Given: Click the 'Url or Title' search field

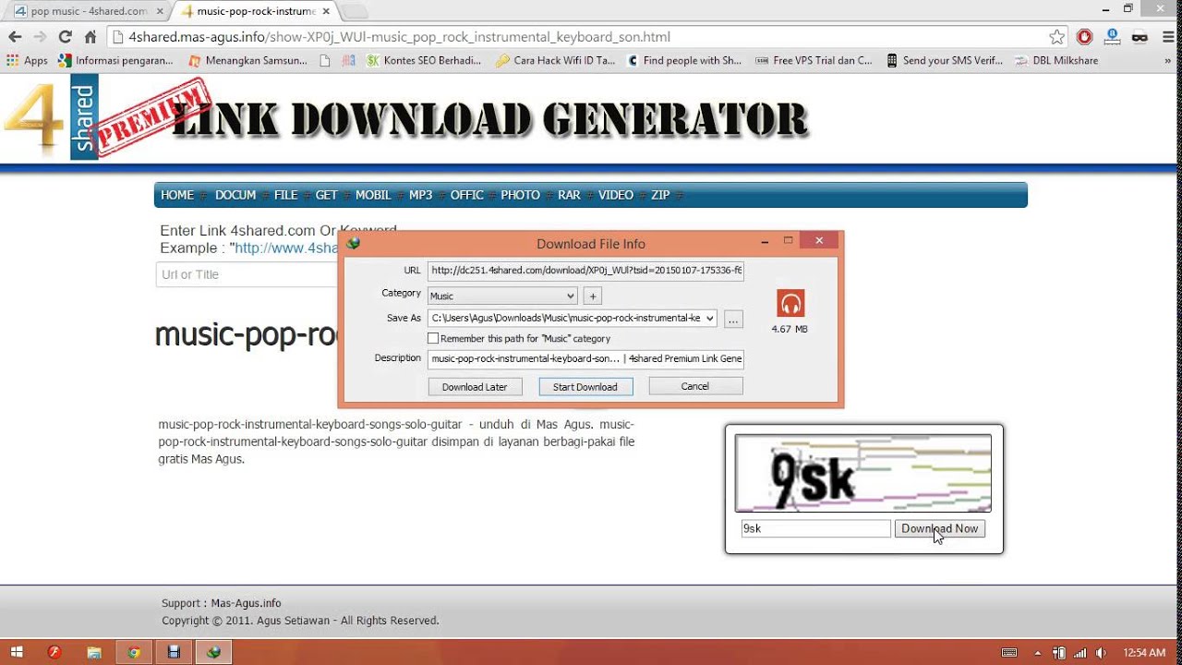Looking at the screenshot, I should (247, 274).
